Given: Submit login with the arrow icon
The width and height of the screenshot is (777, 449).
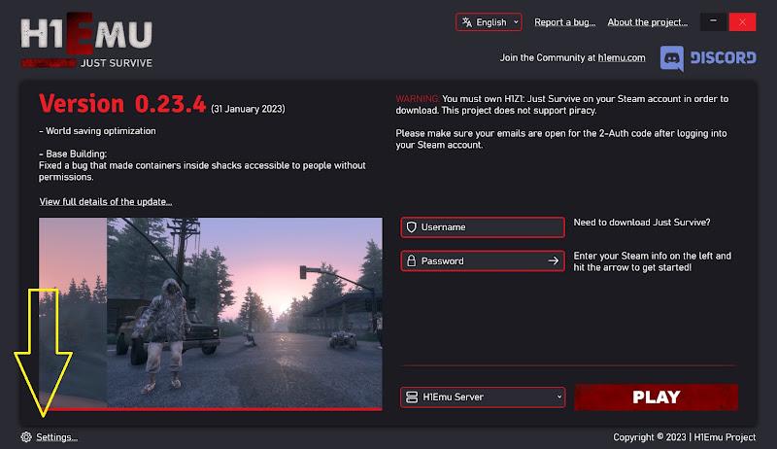Looking at the screenshot, I should (554, 260).
